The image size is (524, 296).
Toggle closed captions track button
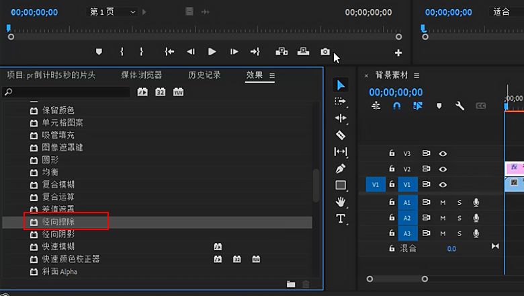[480, 106]
